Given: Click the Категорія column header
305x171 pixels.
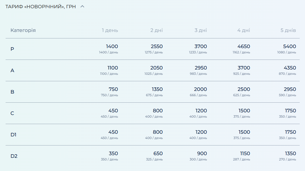Looking at the screenshot, I should (23, 30).
